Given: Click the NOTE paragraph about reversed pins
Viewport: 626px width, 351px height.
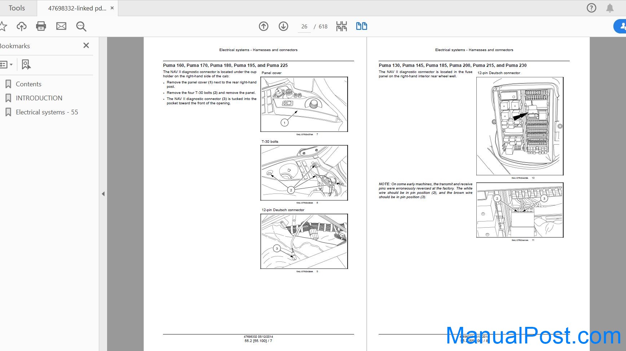Looking at the screenshot, I should (426, 191).
